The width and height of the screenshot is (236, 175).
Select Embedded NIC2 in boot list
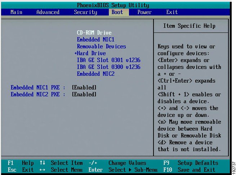coord(95,74)
